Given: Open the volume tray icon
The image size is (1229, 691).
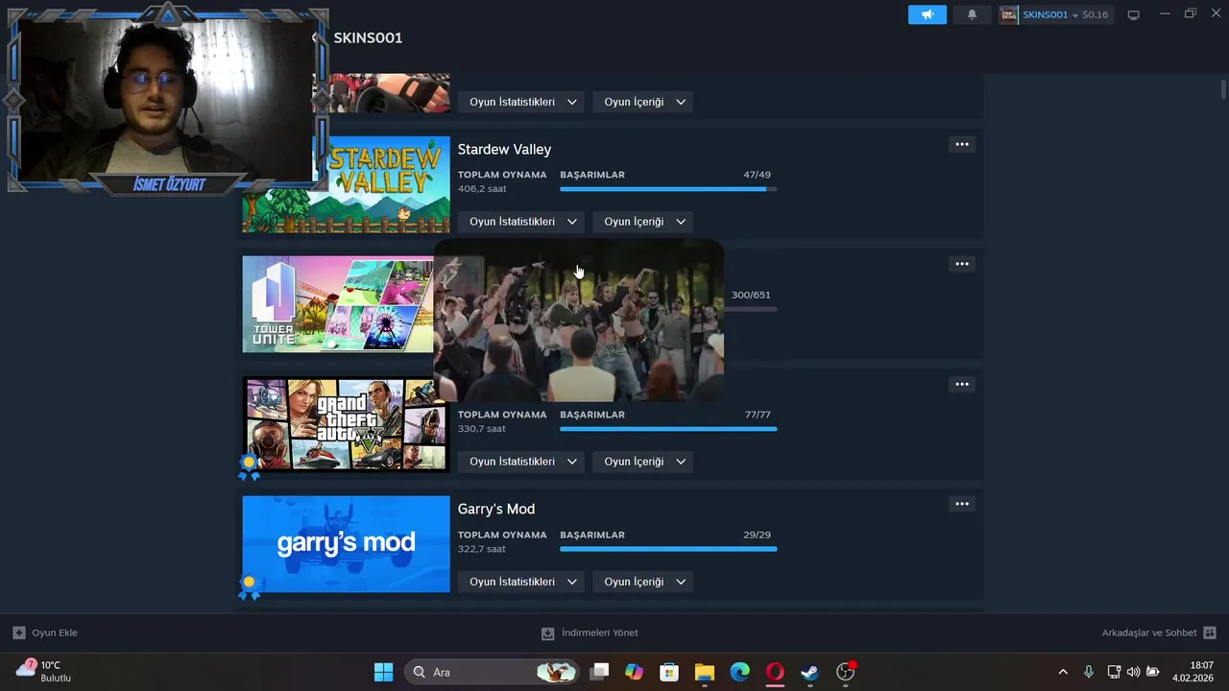Looking at the screenshot, I should [1133, 672].
